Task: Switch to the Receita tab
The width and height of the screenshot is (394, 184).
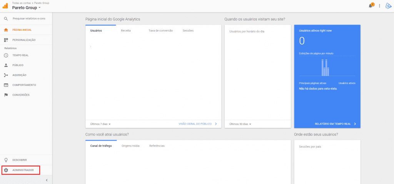Action: click(126, 30)
